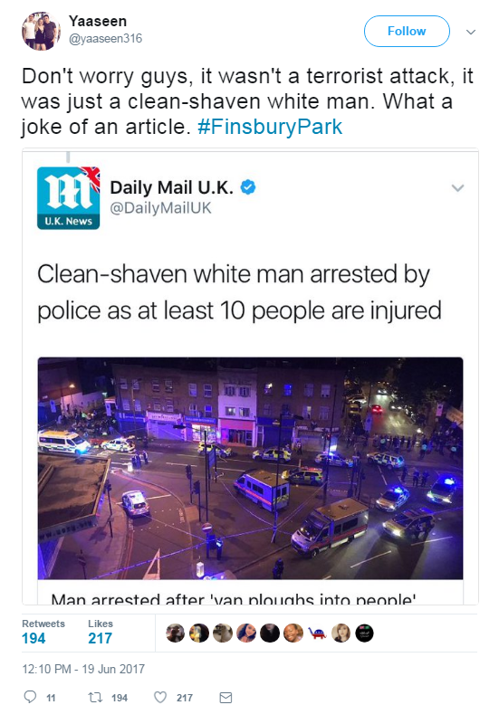Open the @DailyMailUK handle
The image size is (499, 724).
160,208
